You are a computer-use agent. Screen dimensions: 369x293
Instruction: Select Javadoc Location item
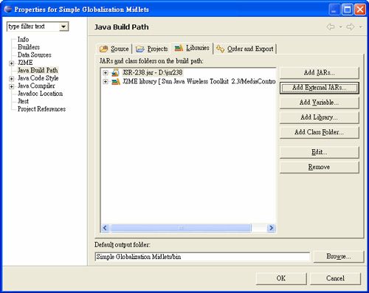coord(40,94)
